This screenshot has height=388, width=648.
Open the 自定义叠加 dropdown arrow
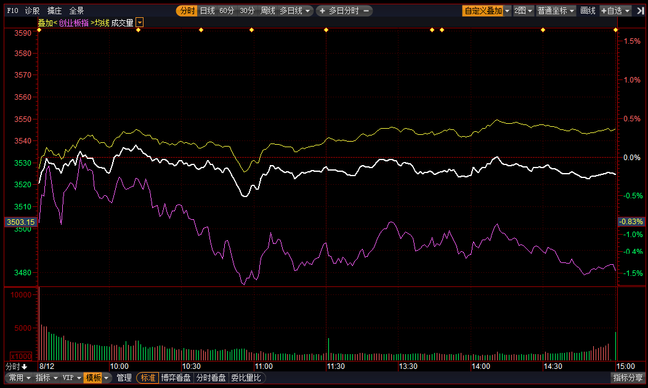(x=508, y=10)
